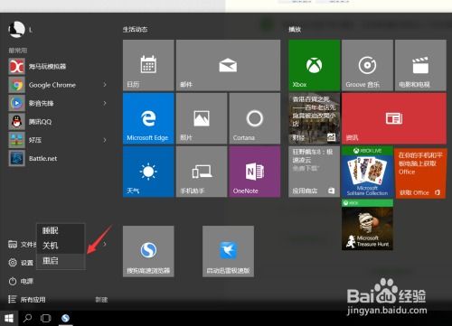Select 关机 in the power menu
Image resolution: width=452 pixels, height=326 pixels.
coord(61,246)
